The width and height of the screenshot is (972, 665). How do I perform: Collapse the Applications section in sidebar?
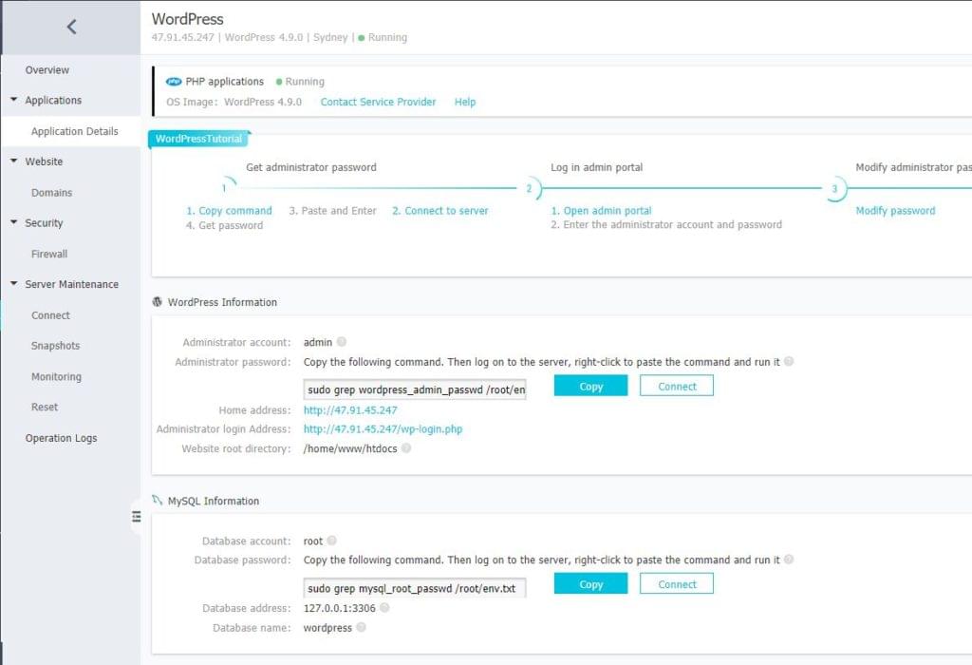click(x=14, y=100)
